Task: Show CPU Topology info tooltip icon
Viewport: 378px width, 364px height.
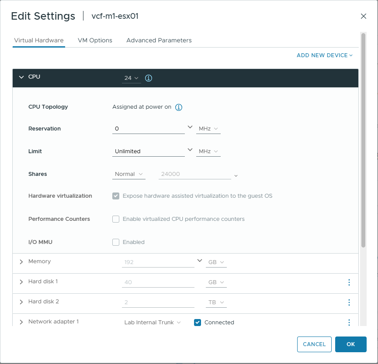Action: [x=179, y=107]
